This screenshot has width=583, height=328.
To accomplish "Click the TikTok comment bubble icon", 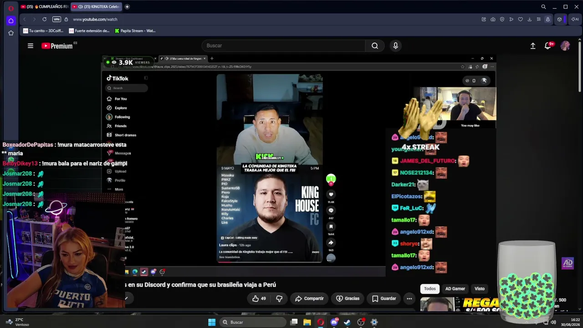I will tap(331, 210).
